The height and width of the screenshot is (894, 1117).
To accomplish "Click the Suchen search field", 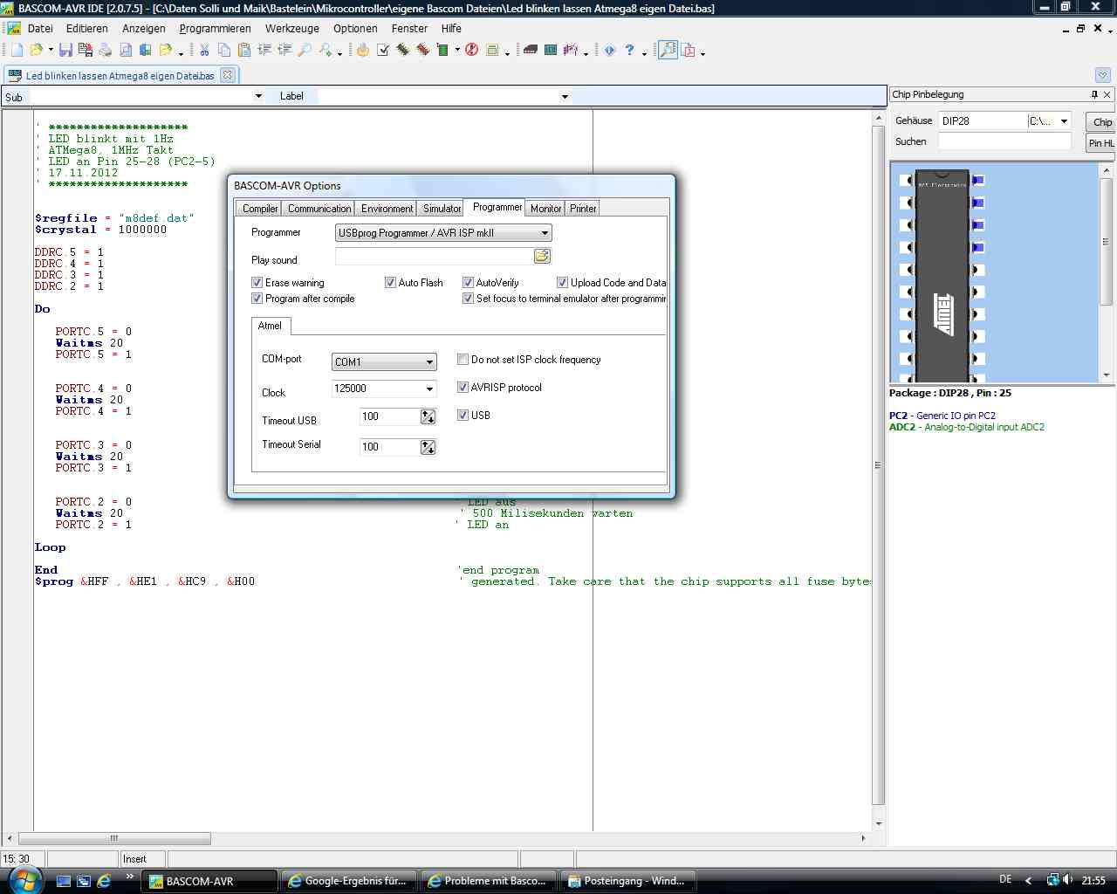I will pos(1004,141).
